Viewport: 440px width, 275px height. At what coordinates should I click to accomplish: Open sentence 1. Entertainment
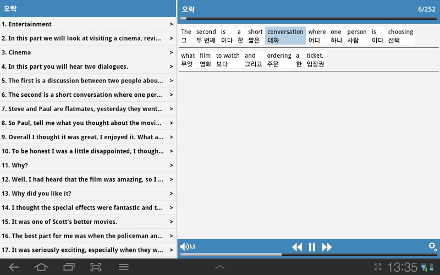tap(88, 24)
